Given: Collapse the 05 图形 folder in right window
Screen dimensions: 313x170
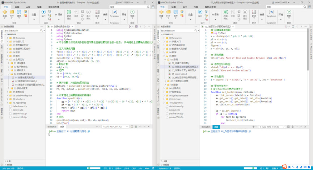Looking at the screenshot, I should point(164,56).
